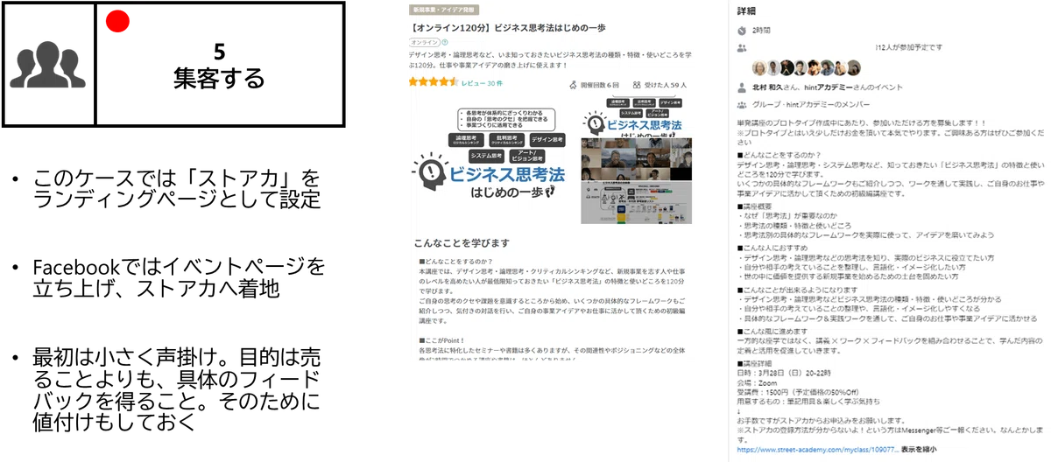Image resolution: width=1051 pixels, height=462 pixels.
Task: Click the clock icon beside 2時間
Action: pyautogui.click(x=741, y=29)
